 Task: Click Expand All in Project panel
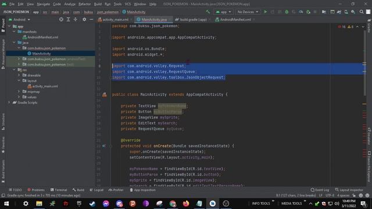69,19
